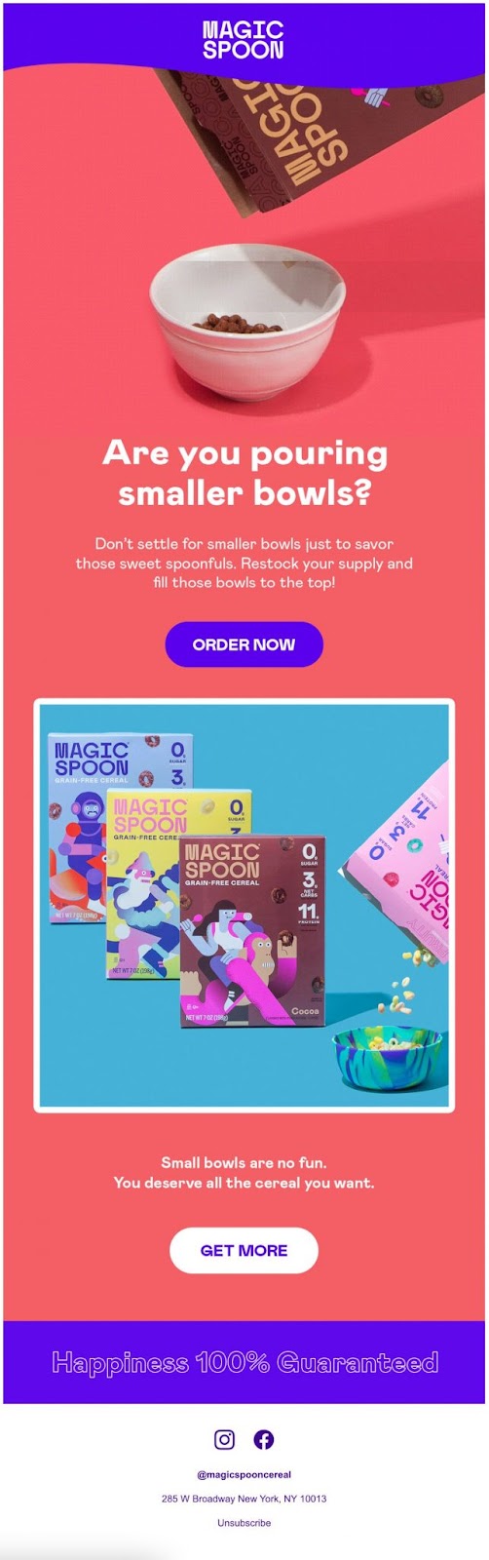Click the 'Are you pouring smaller bowls?' headline
Image resolution: width=489 pixels, height=1560 pixels.
pyautogui.click(x=244, y=473)
